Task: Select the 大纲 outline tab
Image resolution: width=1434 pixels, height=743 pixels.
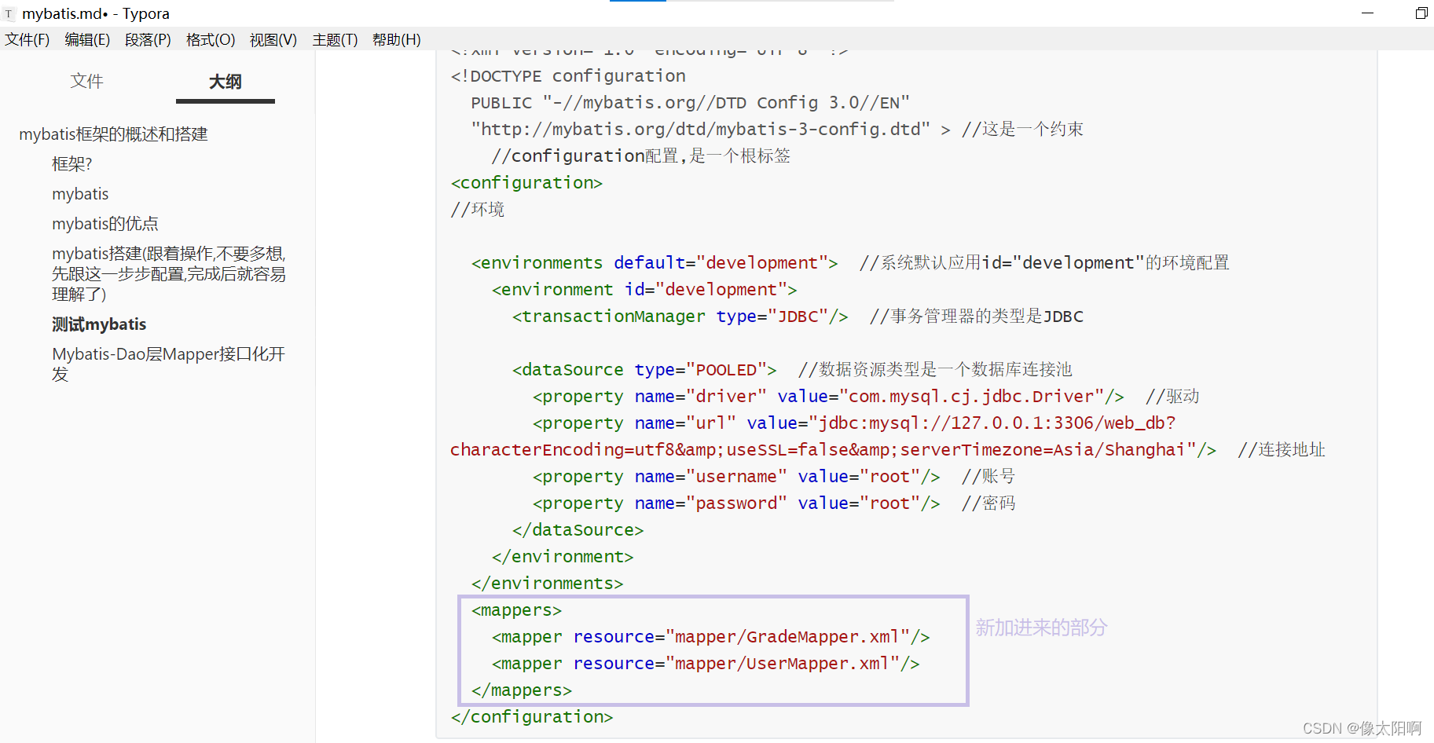Action: (x=226, y=81)
